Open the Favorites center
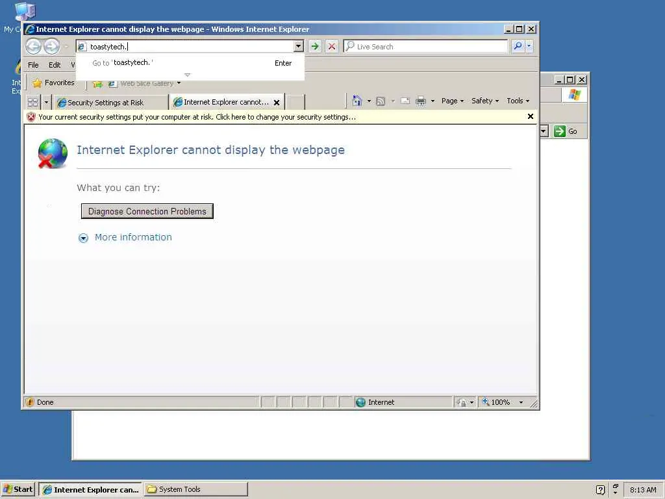This screenshot has height=499, width=665. click(x=53, y=83)
